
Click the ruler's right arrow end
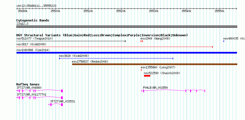coord(236,9)
